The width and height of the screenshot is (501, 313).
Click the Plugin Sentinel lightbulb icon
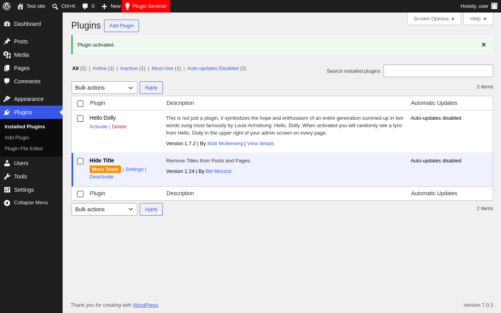pos(127,6)
